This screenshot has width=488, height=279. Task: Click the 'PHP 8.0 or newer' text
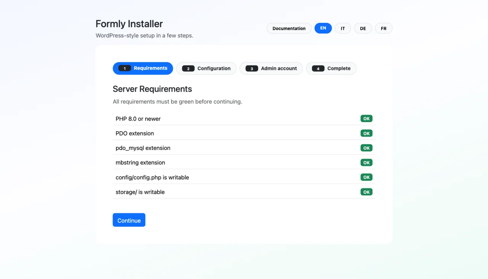(x=138, y=119)
